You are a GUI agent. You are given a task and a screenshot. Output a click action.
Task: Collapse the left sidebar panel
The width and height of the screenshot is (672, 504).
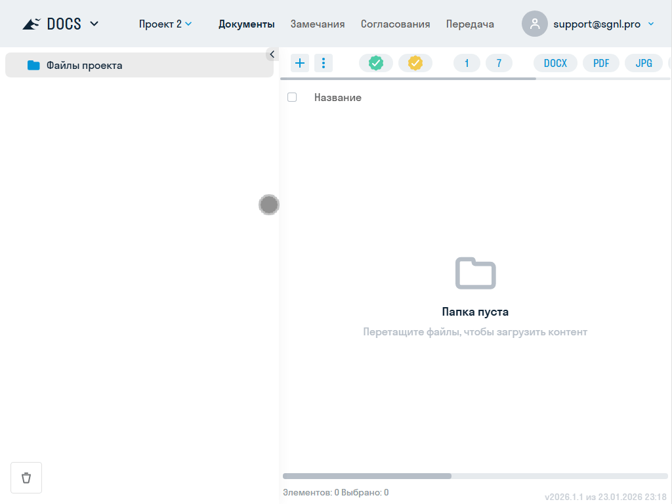tap(272, 54)
